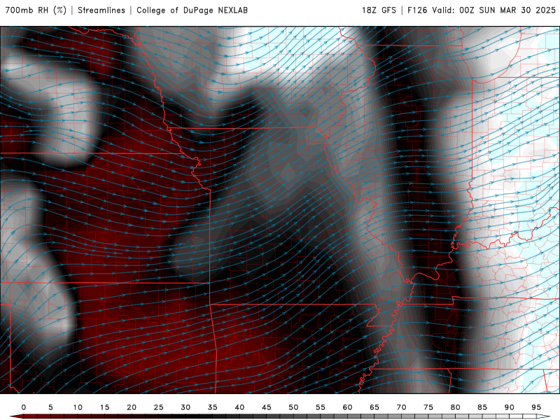Click the '5' label on the RH scale

pos(50,407)
